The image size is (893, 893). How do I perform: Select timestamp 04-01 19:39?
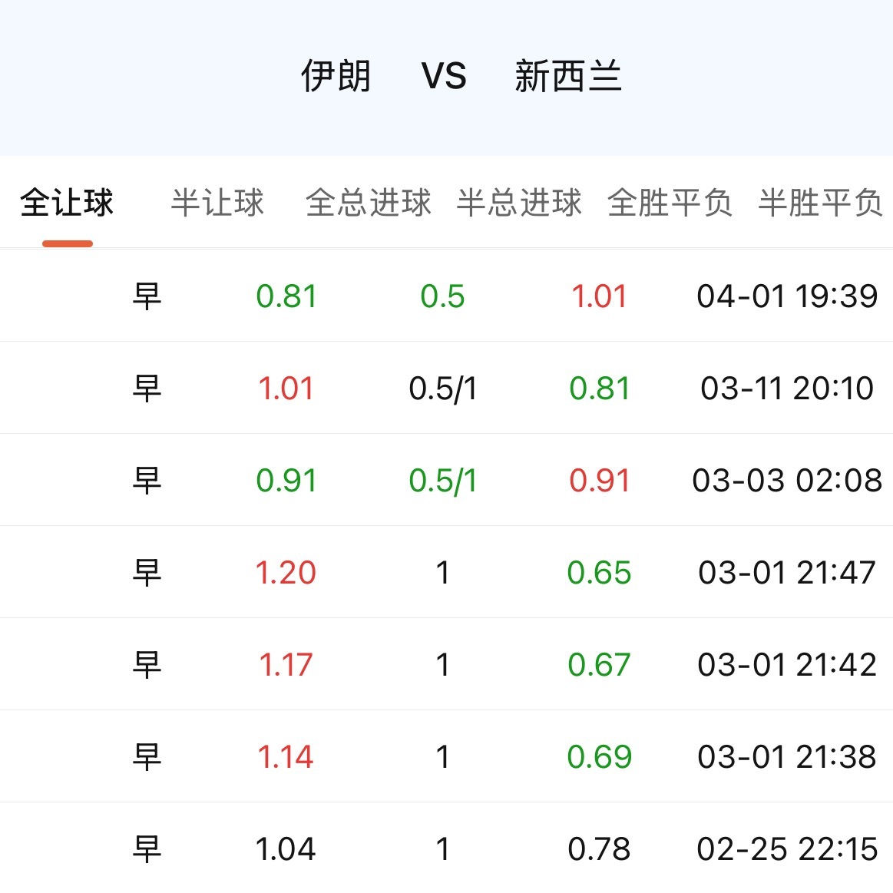point(787,296)
